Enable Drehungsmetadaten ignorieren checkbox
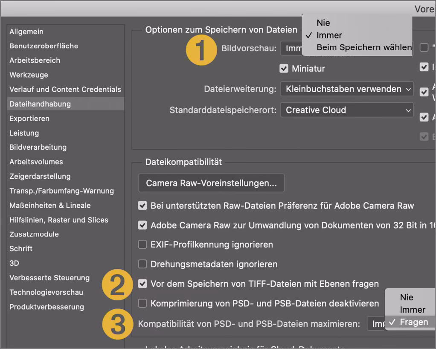 (x=142, y=264)
